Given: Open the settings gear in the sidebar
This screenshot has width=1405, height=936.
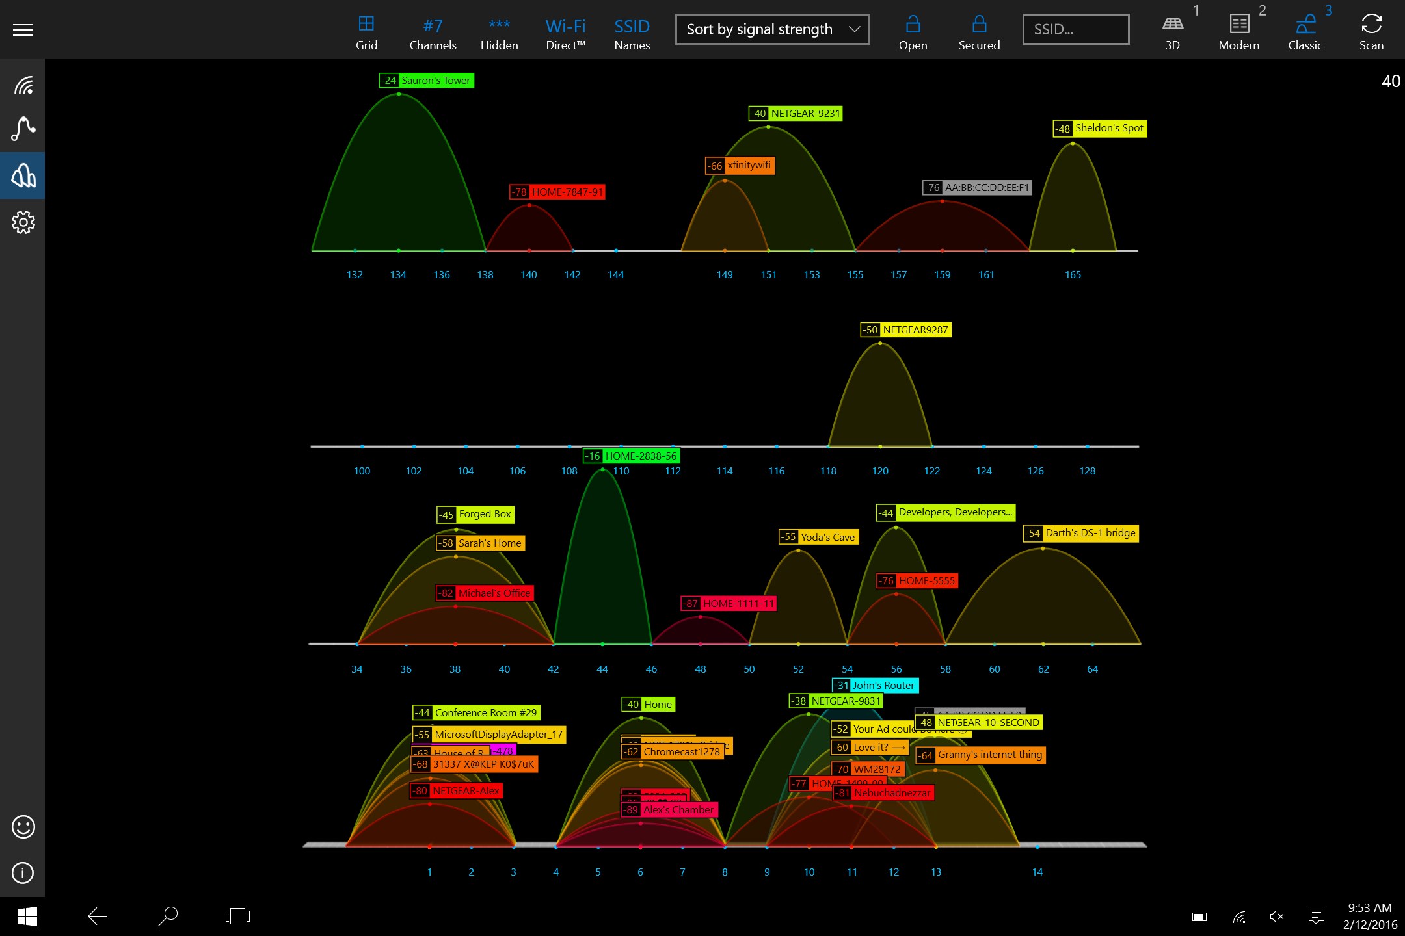Looking at the screenshot, I should point(23,222).
